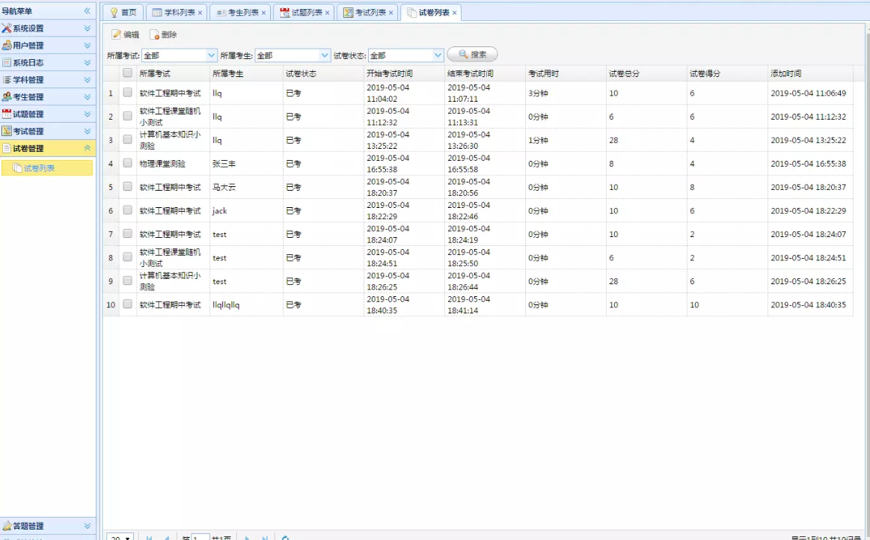
Task: Expand 学科管理 section using its chevron
Action: 87,80
